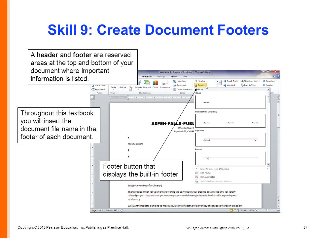Click the Select Browse Object button
Viewport: 317px width, 238px height.
279,203
